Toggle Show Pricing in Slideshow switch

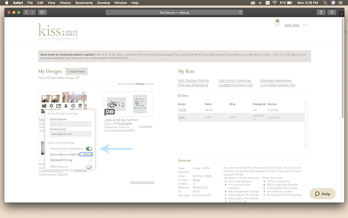pyautogui.click(x=89, y=149)
